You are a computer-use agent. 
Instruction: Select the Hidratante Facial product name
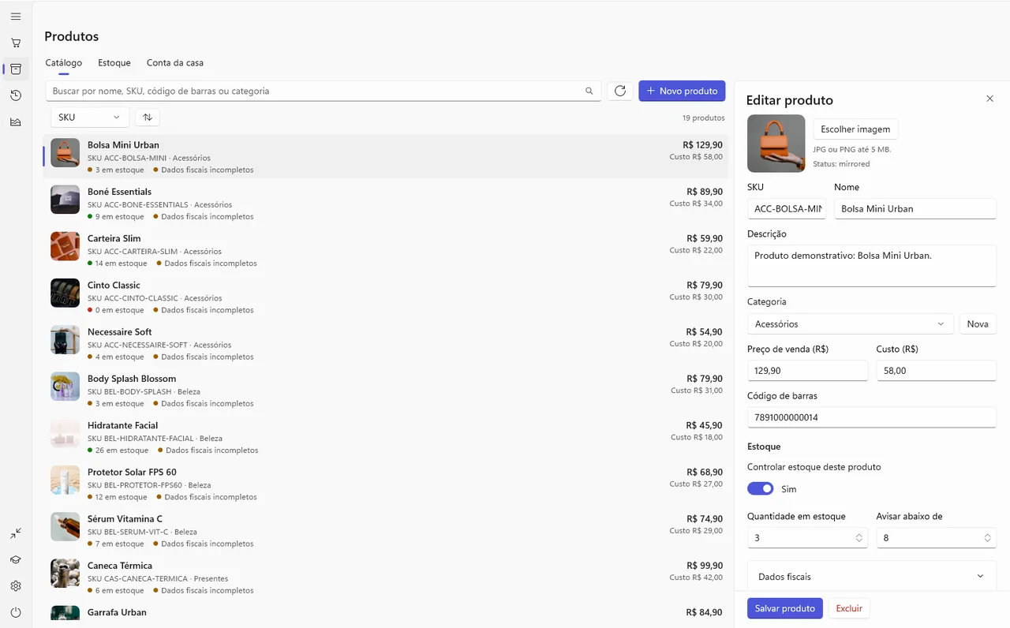coord(123,426)
